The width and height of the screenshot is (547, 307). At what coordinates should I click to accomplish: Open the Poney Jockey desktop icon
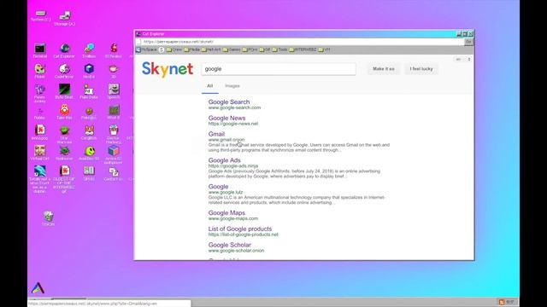click(40, 93)
